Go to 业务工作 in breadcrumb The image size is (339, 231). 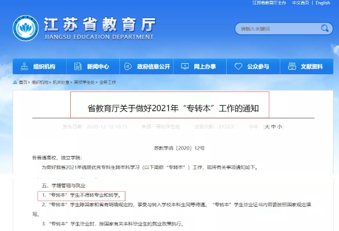[107, 82]
